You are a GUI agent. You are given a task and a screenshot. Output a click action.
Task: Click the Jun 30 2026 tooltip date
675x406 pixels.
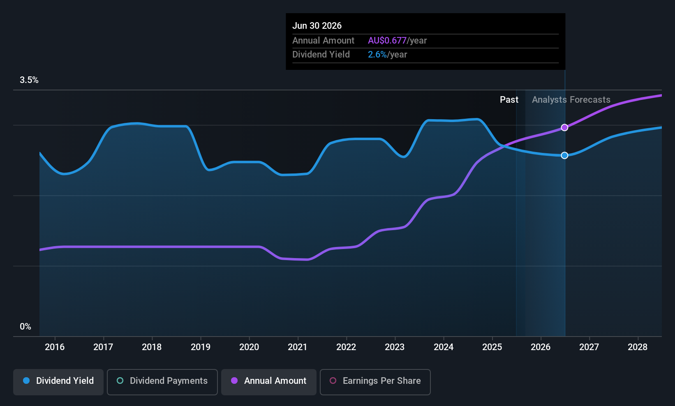click(x=317, y=26)
